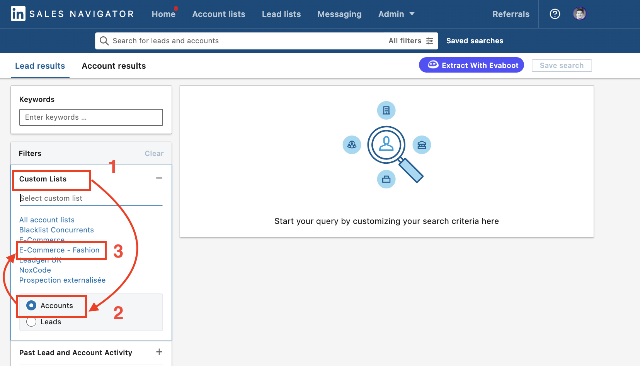Open the Admin dropdown menu
Screen dimensions: 640x366
click(396, 14)
